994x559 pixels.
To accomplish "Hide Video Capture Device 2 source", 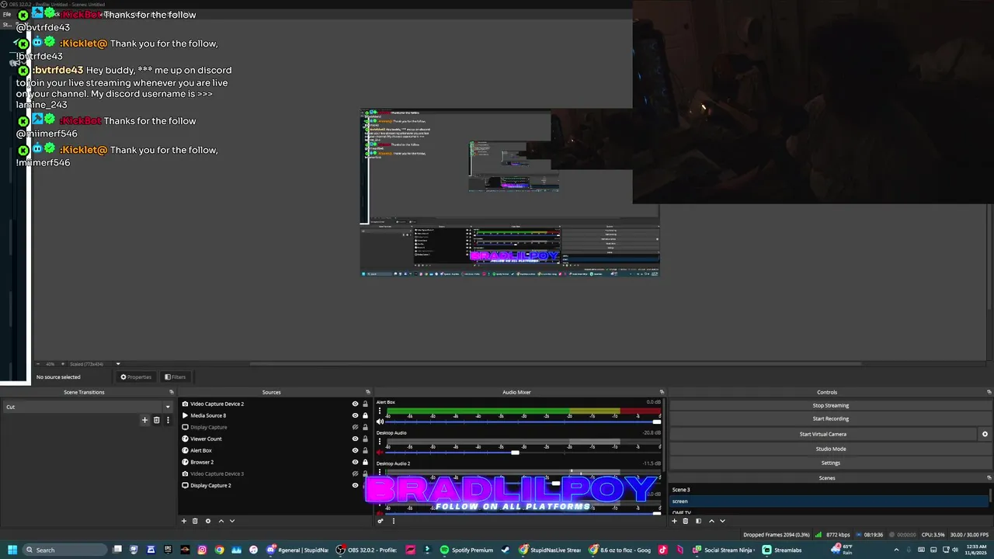I will (355, 404).
